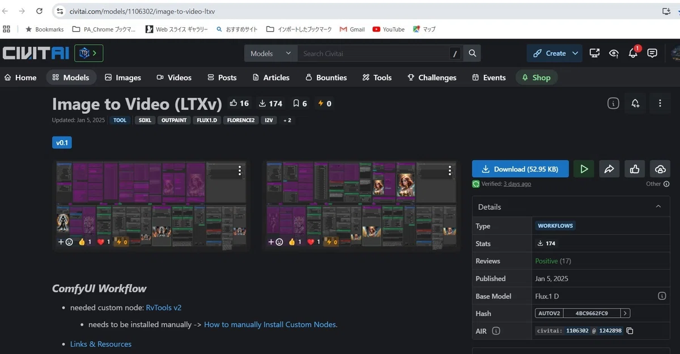Open the Videos nav tab
Viewport: 680px width, 354px height.
click(174, 78)
